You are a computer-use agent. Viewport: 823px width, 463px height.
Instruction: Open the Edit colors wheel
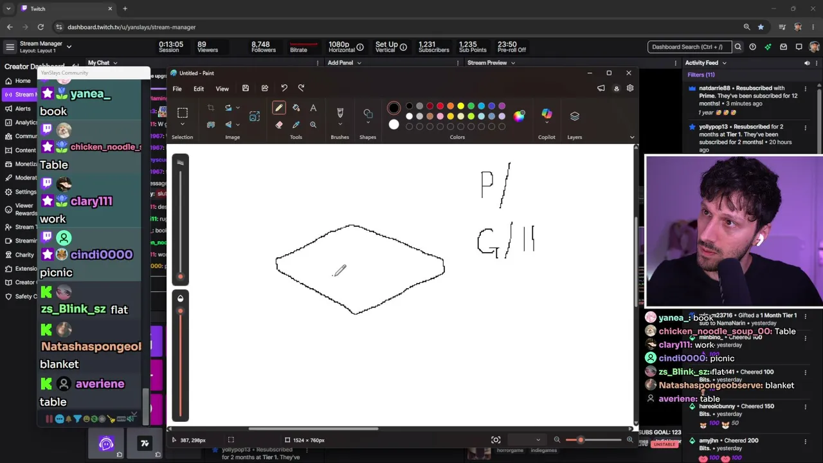pyautogui.click(x=519, y=116)
